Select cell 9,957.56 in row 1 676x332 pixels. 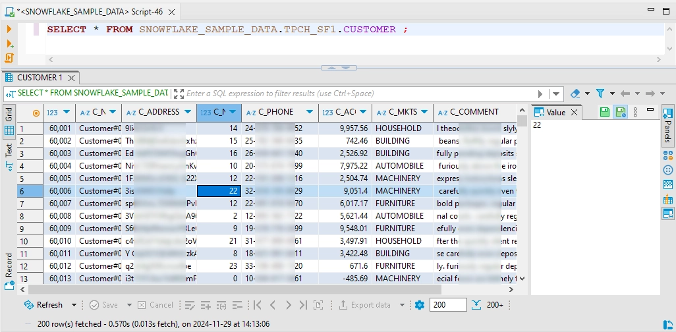345,128
